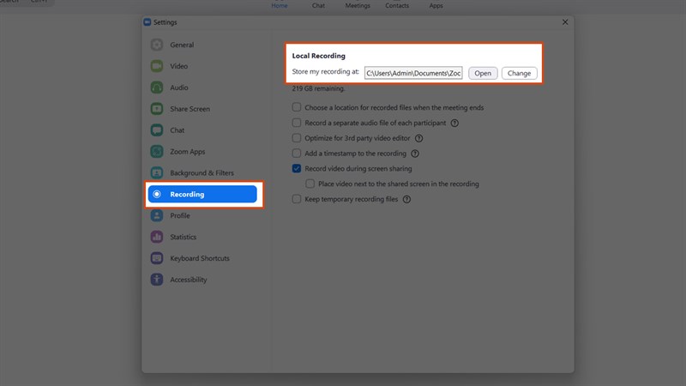Open the Accessibility settings icon
The height and width of the screenshot is (386, 686).
tap(157, 280)
